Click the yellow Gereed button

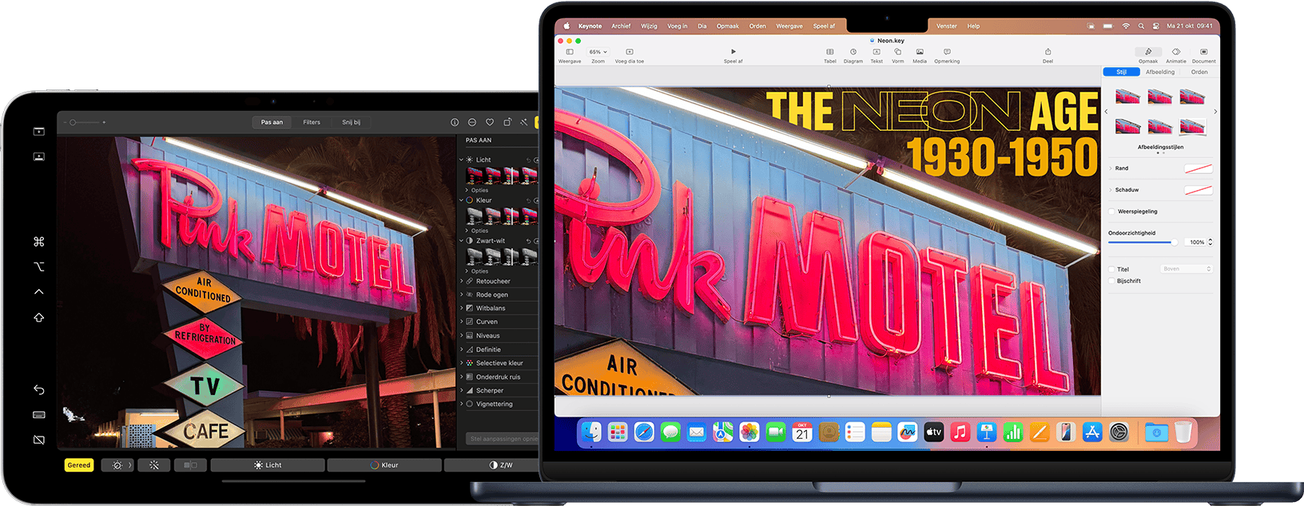pos(79,465)
